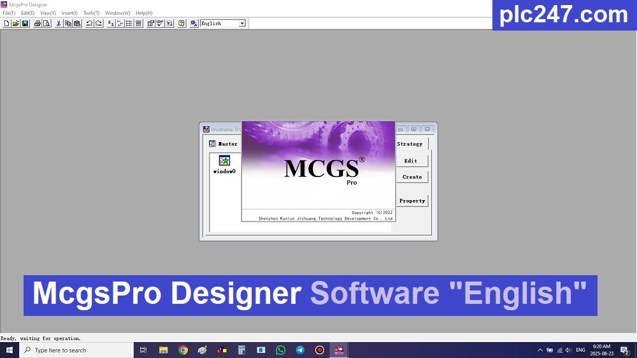637x358 pixels.
Task: Open help with the question mark icon
Action: coord(182,24)
